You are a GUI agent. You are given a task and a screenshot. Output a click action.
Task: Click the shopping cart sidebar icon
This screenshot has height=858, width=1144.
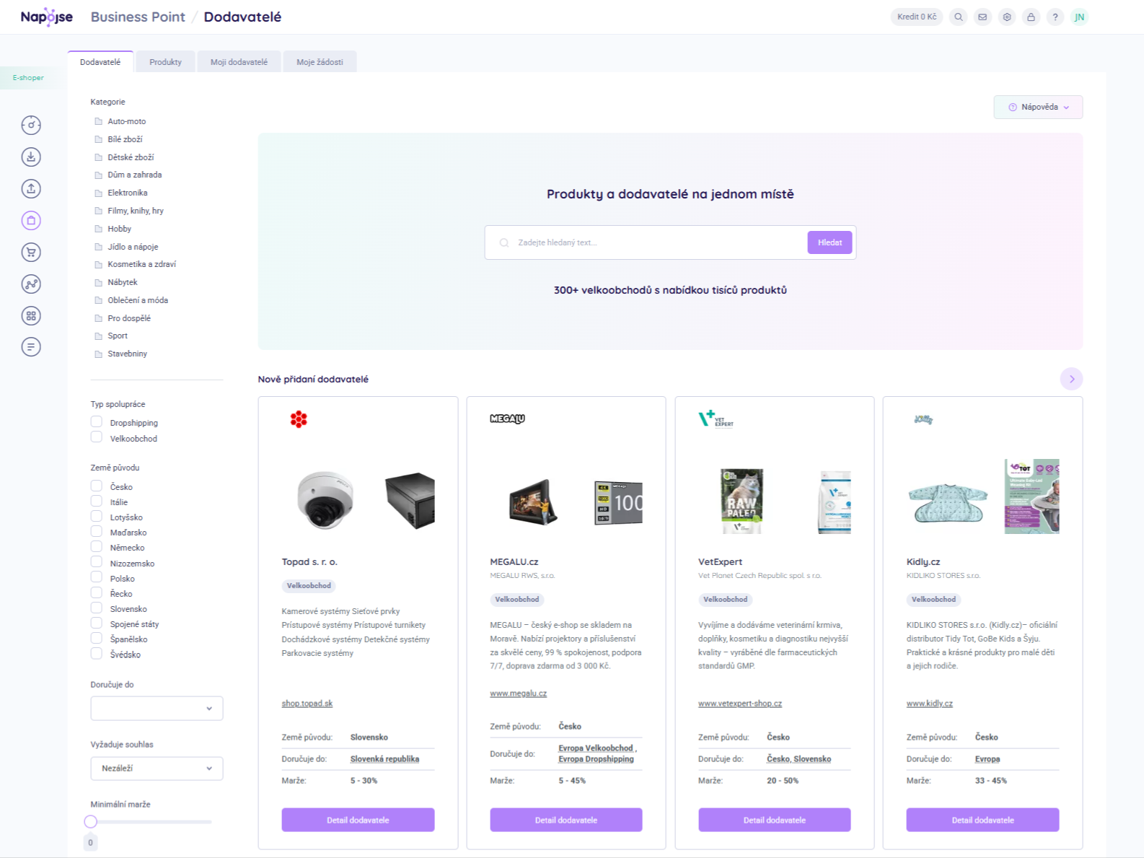(31, 252)
